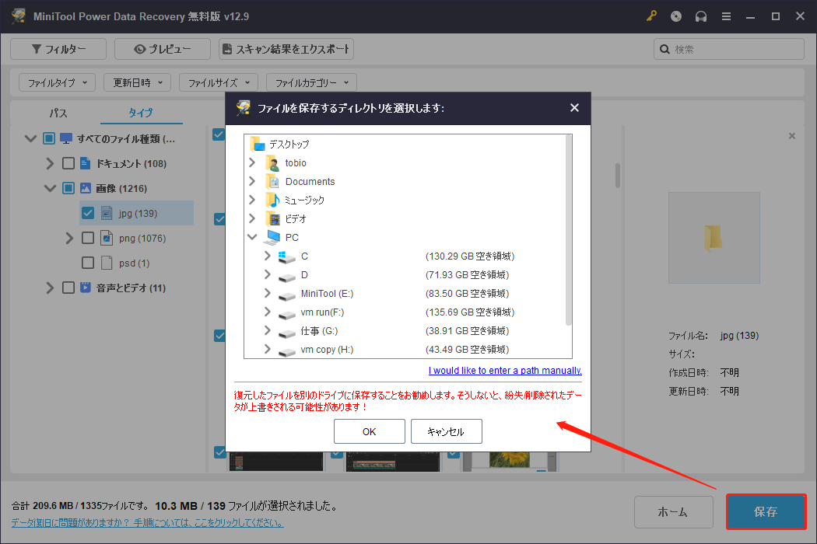Expand the png (1076) node
Viewport: 817px width, 544px height.
point(69,238)
